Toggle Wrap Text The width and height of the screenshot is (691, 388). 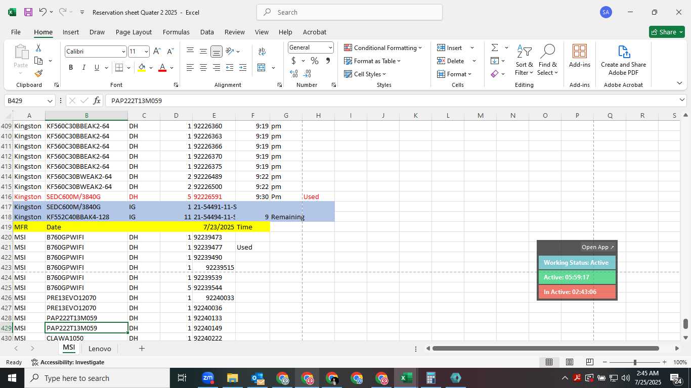pos(262,52)
